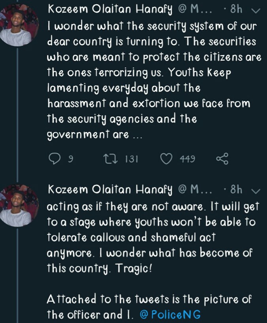Open the second tweet ending with "Tragic!"
Image resolution: width=267 pixels, height=323 pixels.
click(150, 238)
